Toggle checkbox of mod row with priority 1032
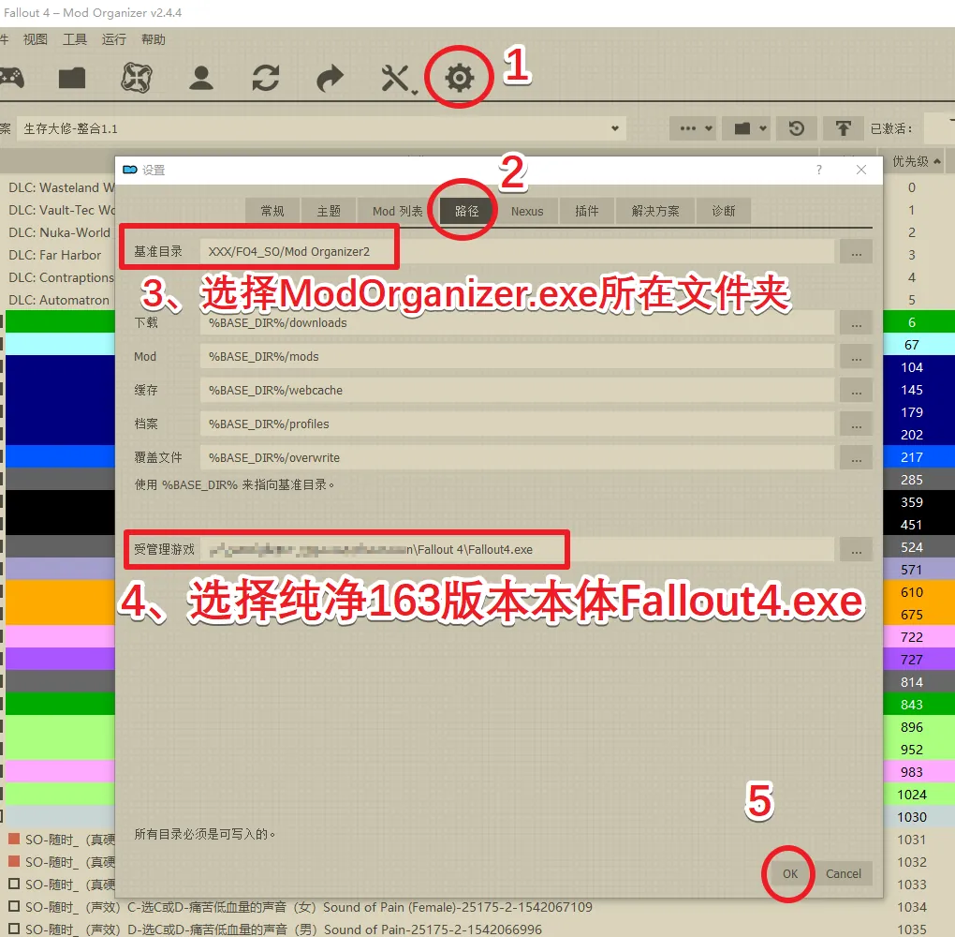 click(14, 861)
